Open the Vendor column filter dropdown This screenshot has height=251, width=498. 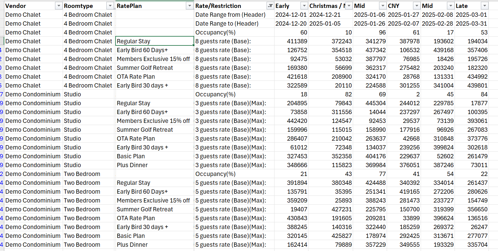[x=58, y=6]
